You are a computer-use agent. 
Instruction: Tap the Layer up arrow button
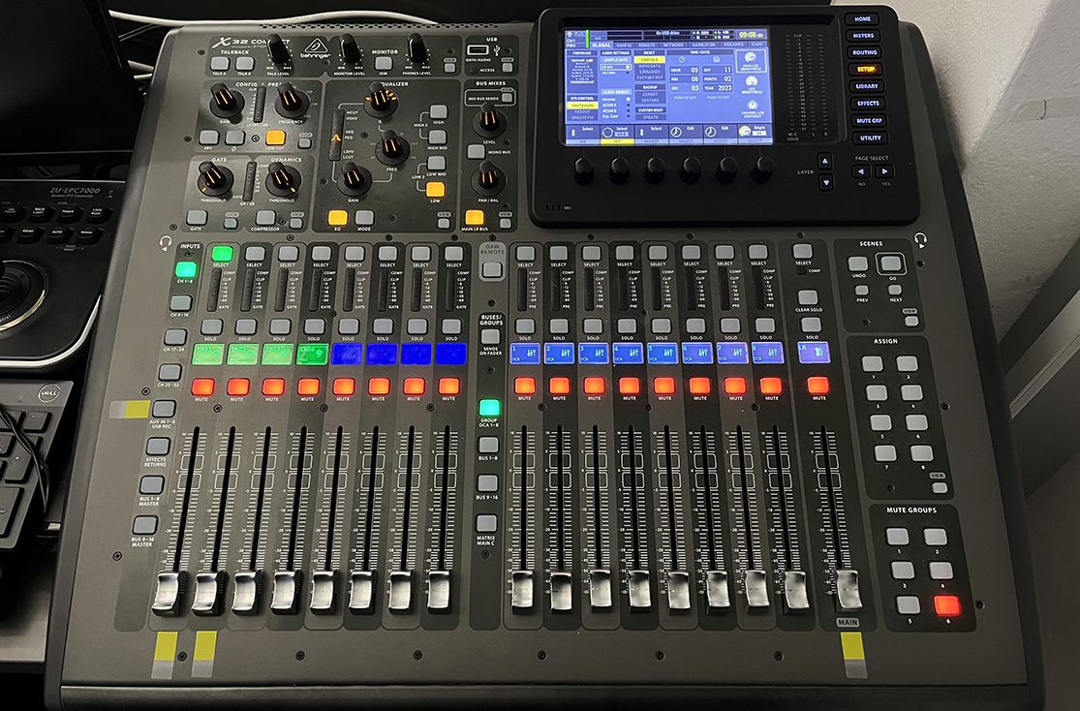click(x=825, y=163)
